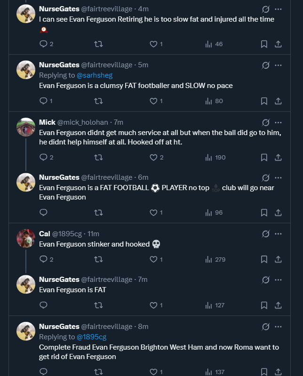This screenshot has height=376, width=303.
Task: Open more options on the 'Complete Fraud' tweet
Action: pyautogui.click(x=278, y=327)
